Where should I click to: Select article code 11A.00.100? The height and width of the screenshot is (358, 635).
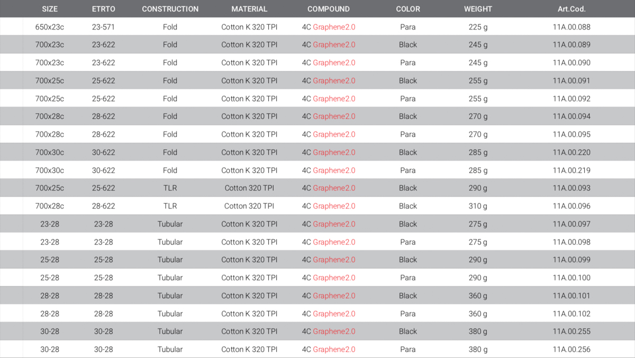tap(571, 278)
